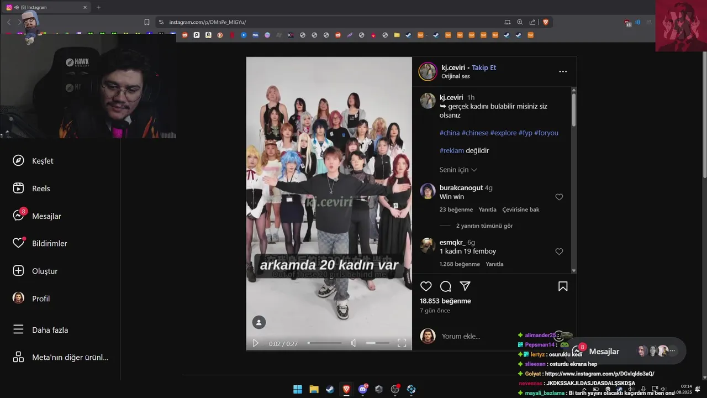Screen dimensions: 707x398
Task: Open esmqkr_ profile name
Action: (x=452, y=242)
